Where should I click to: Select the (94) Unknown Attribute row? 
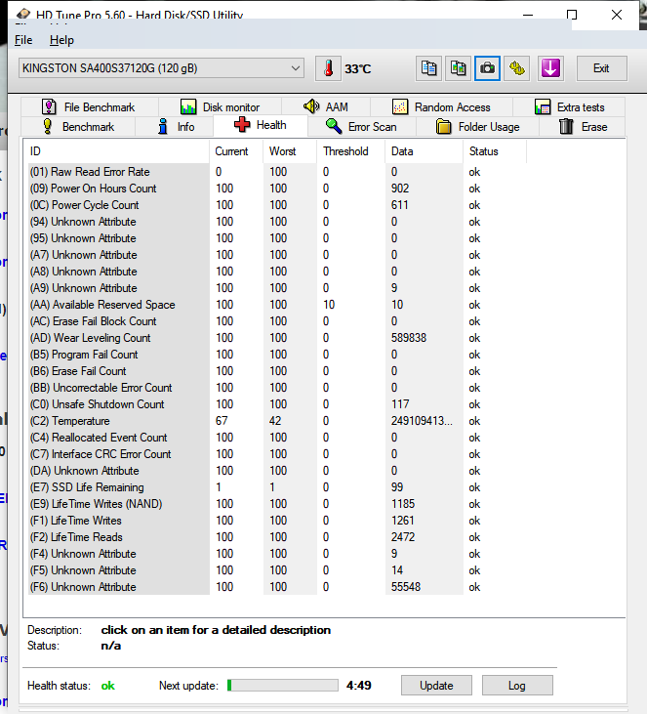click(277, 222)
